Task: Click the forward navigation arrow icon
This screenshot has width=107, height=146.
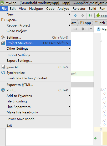Action: click(x=82, y=16)
